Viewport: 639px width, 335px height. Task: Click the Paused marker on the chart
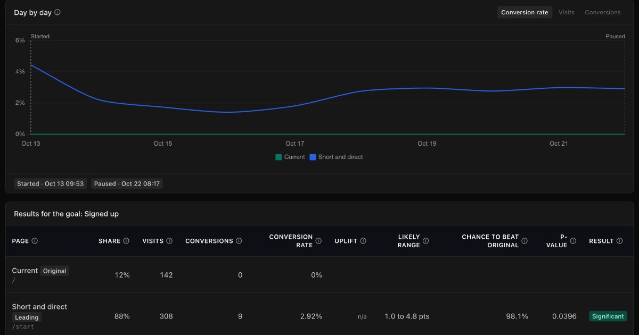point(615,37)
